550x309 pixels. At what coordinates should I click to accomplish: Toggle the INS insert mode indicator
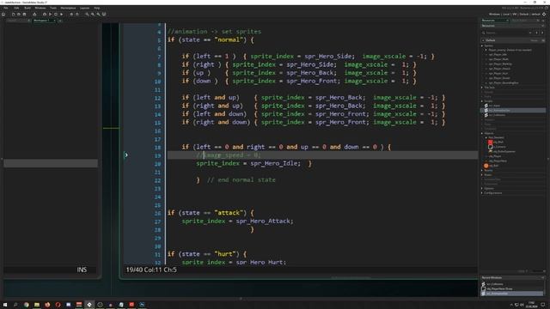82,270
